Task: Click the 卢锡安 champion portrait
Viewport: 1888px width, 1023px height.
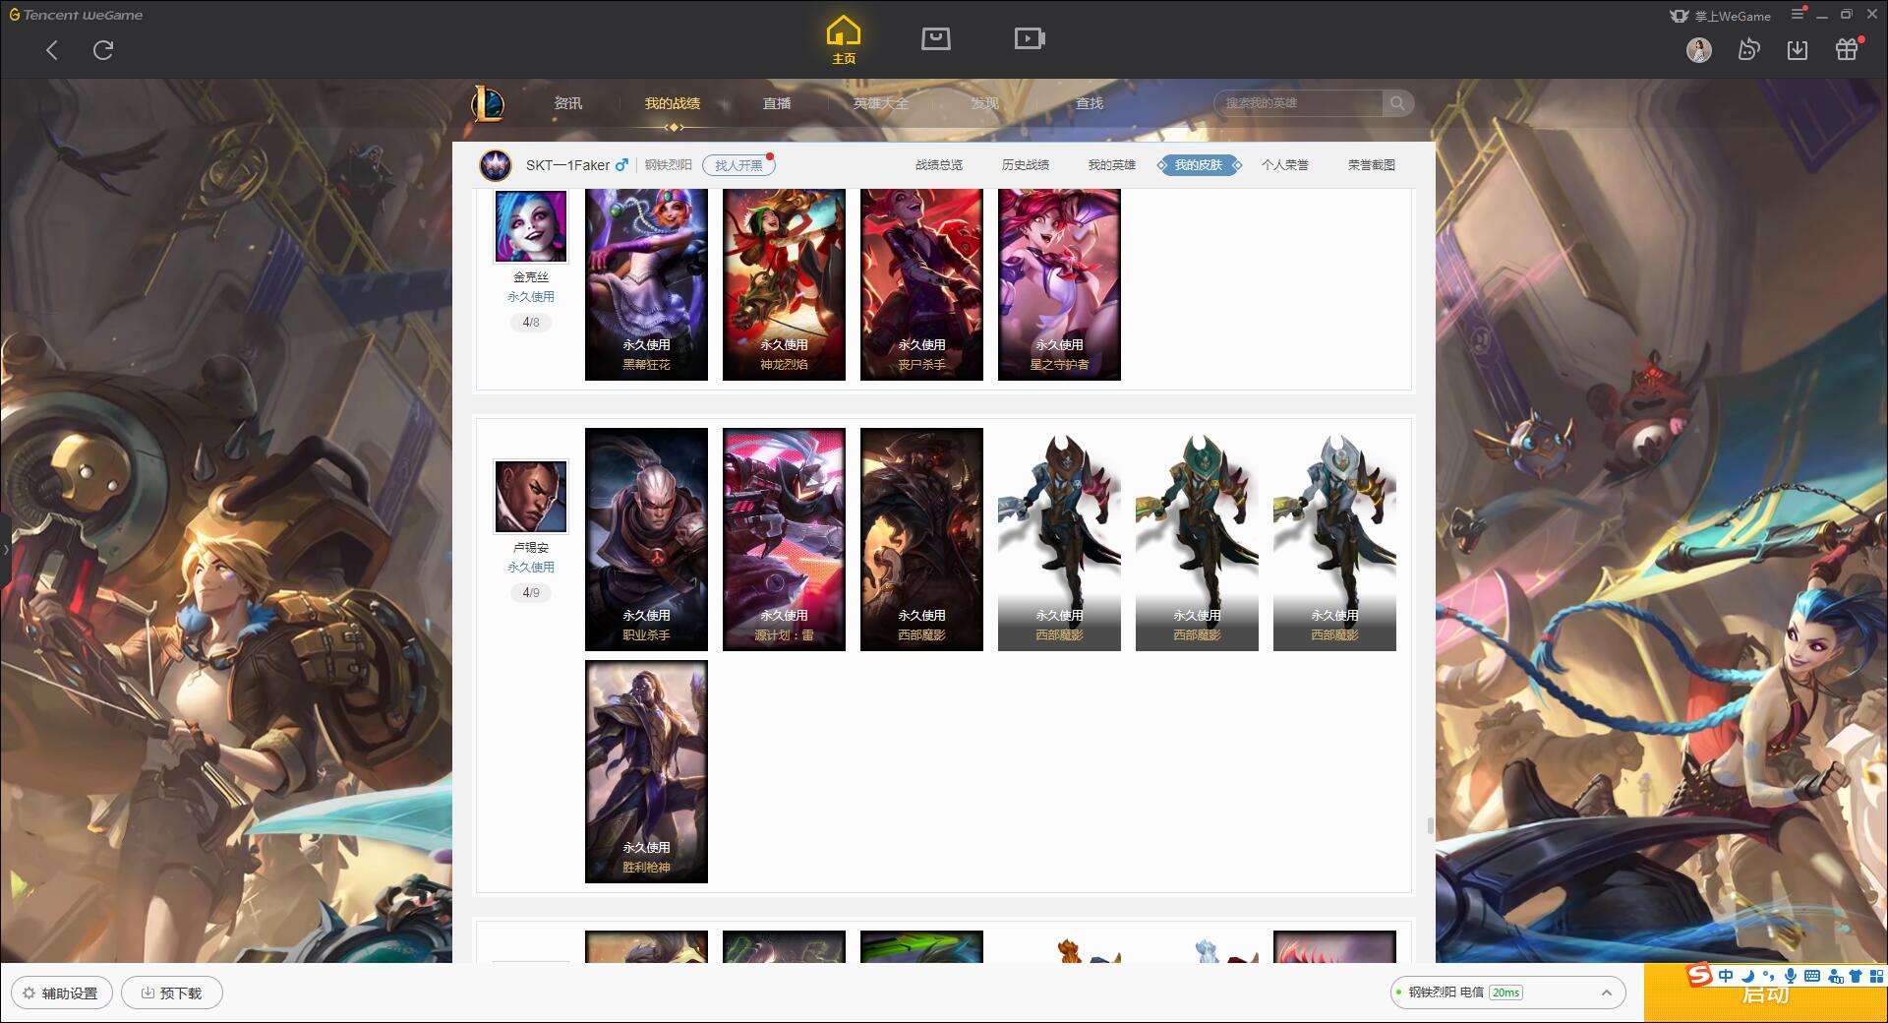Action: coord(531,496)
